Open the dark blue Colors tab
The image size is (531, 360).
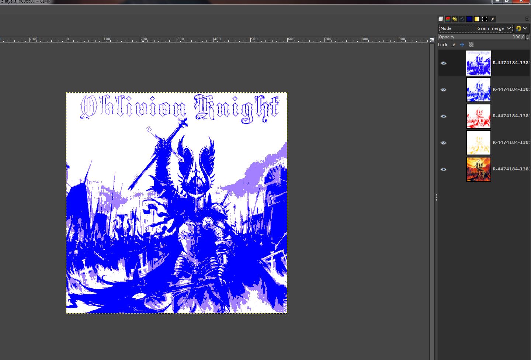tap(469, 19)
